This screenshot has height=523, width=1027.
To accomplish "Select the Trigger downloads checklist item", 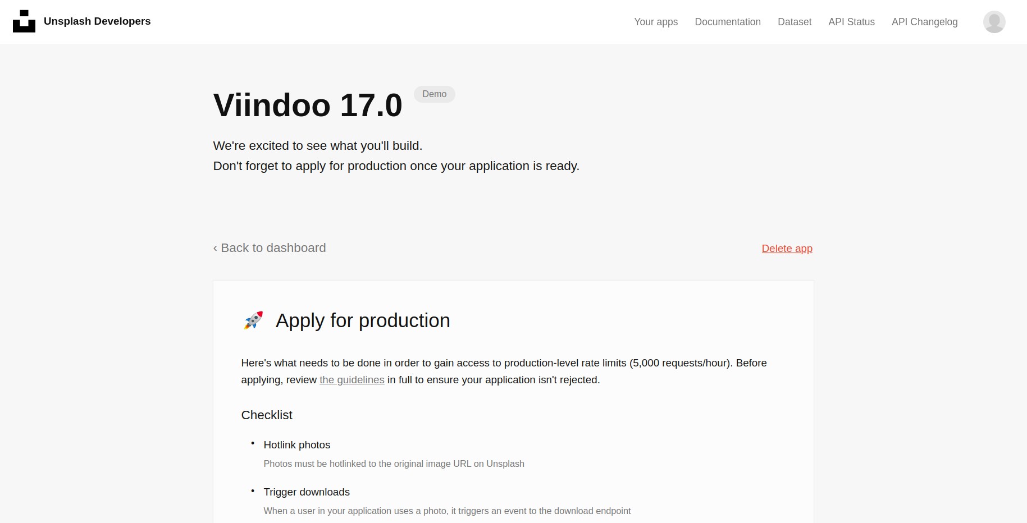I will pos(307,492).
